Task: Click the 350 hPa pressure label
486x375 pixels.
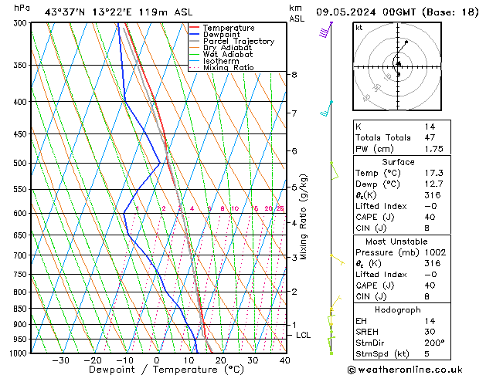Action: pos(22,66)
